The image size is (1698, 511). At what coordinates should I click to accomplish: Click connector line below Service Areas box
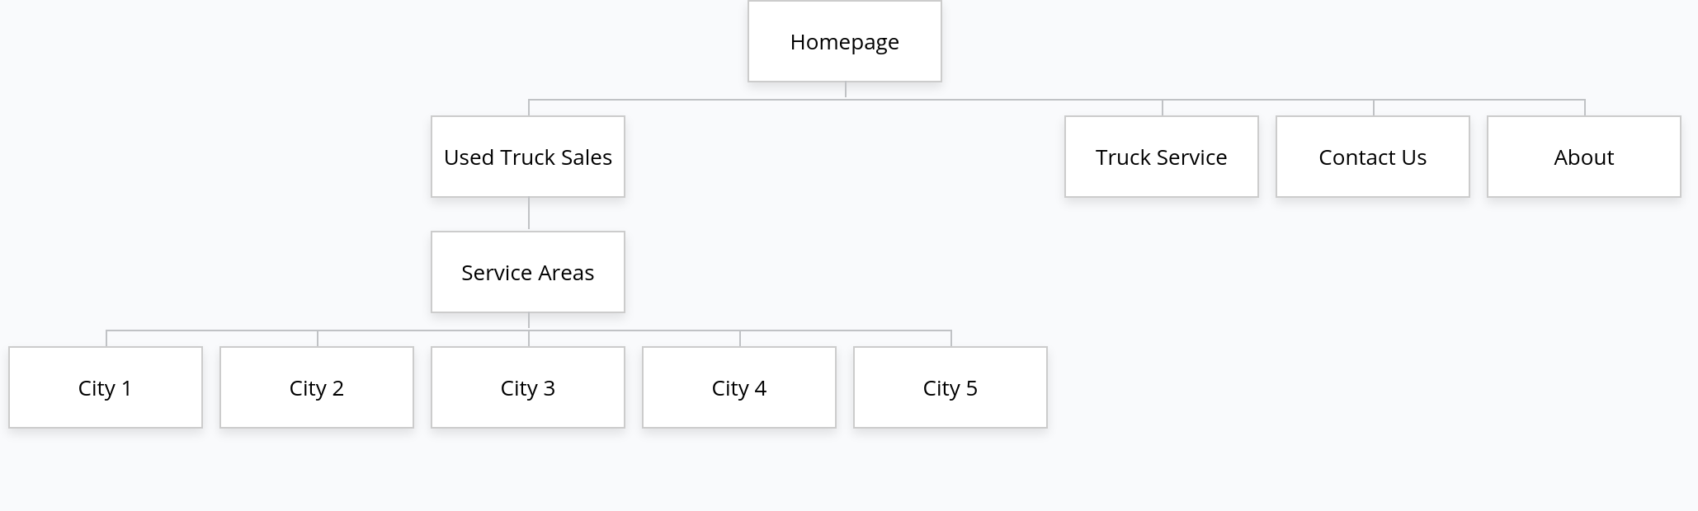[529, 321]
